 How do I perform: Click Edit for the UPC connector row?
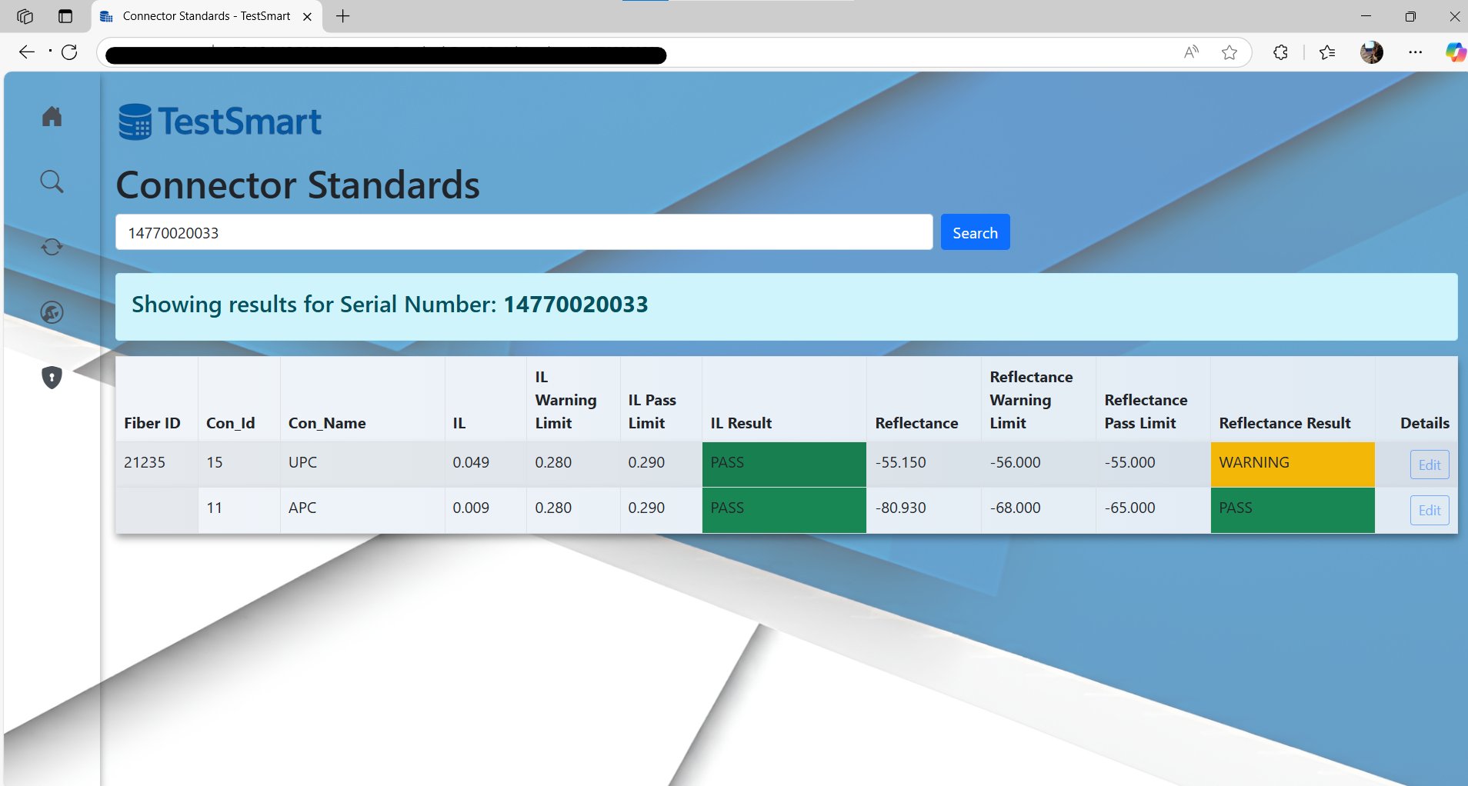[1429, 465]
